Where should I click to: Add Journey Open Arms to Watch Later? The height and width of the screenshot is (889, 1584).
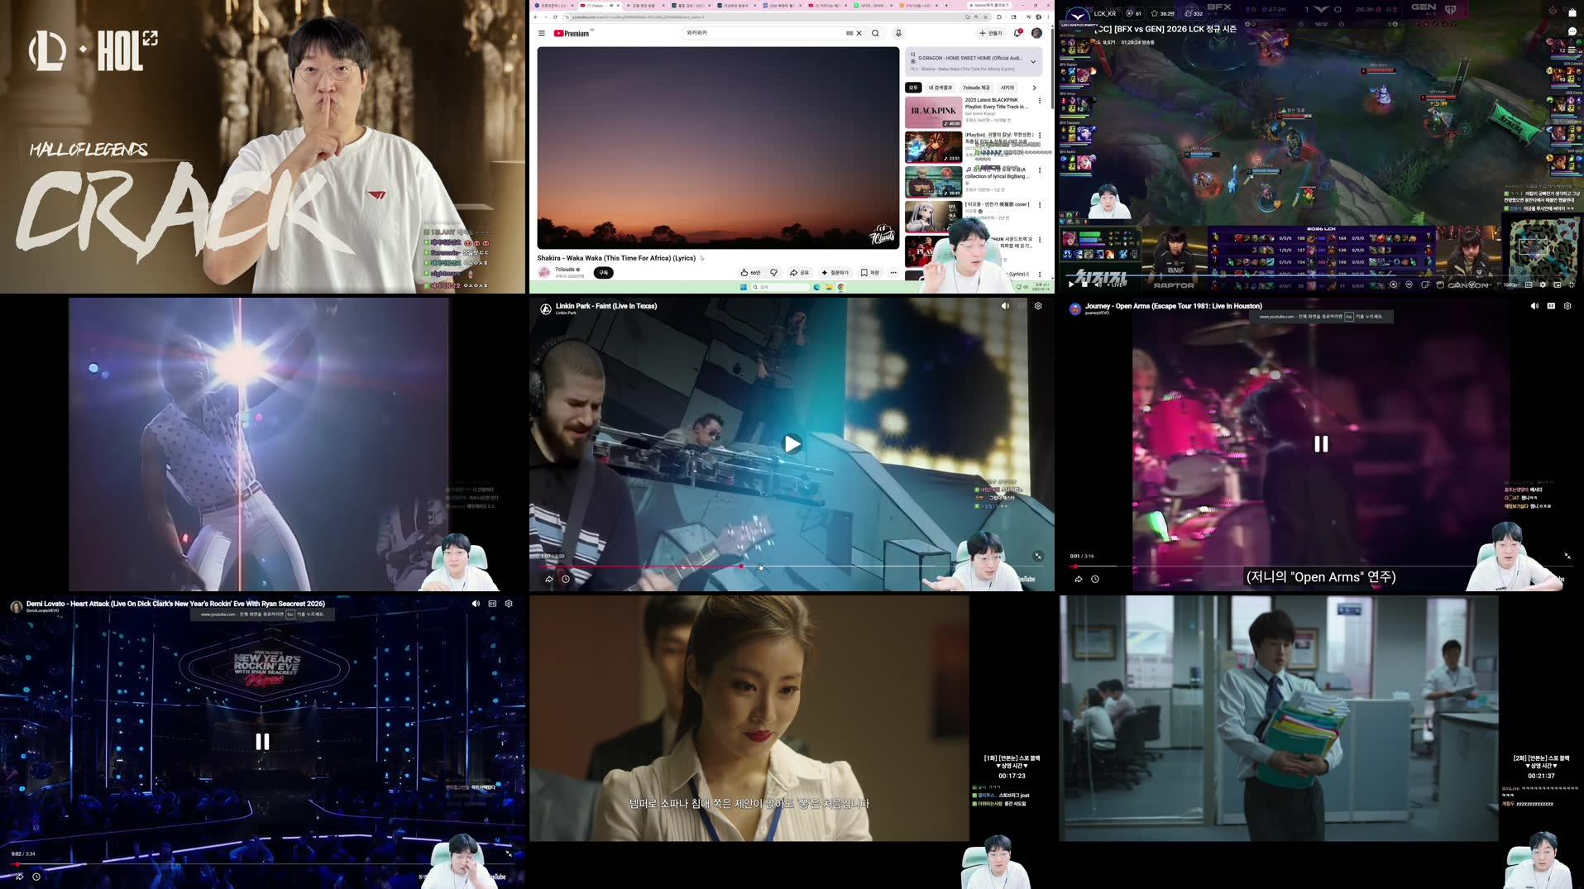click(1095, 579)
